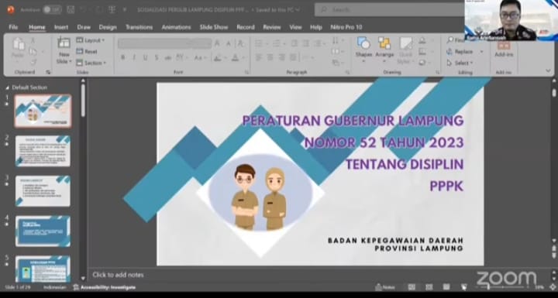Open Font dialog launcher
This screenshot has width=558, height=298.
[246, 72]
